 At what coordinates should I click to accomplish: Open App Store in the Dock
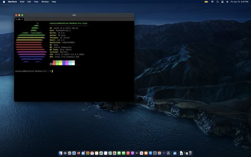point(150,153)
